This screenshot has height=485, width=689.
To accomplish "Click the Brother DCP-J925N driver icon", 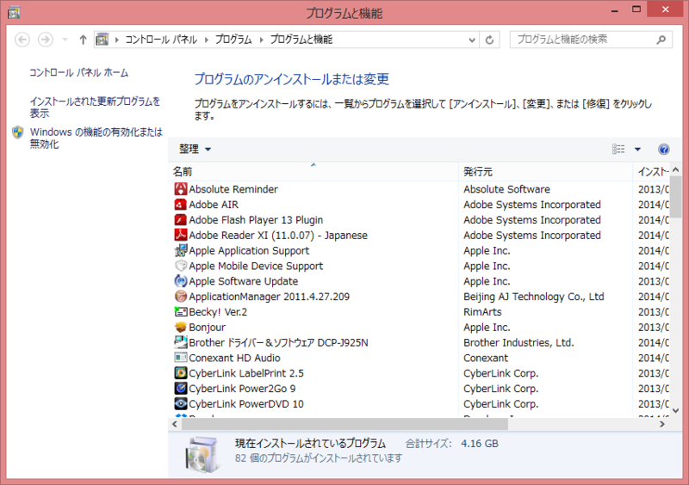I will point(181,342).
